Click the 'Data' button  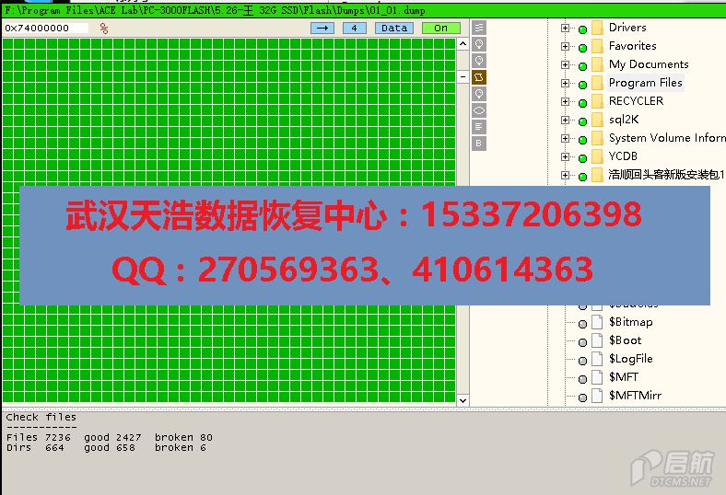tap(393, 28)
